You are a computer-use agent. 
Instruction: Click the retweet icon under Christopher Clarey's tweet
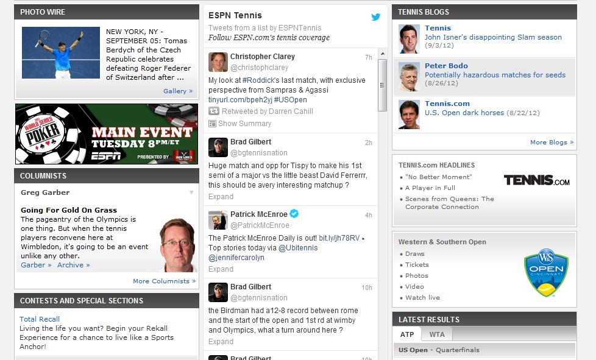point(214,111)
